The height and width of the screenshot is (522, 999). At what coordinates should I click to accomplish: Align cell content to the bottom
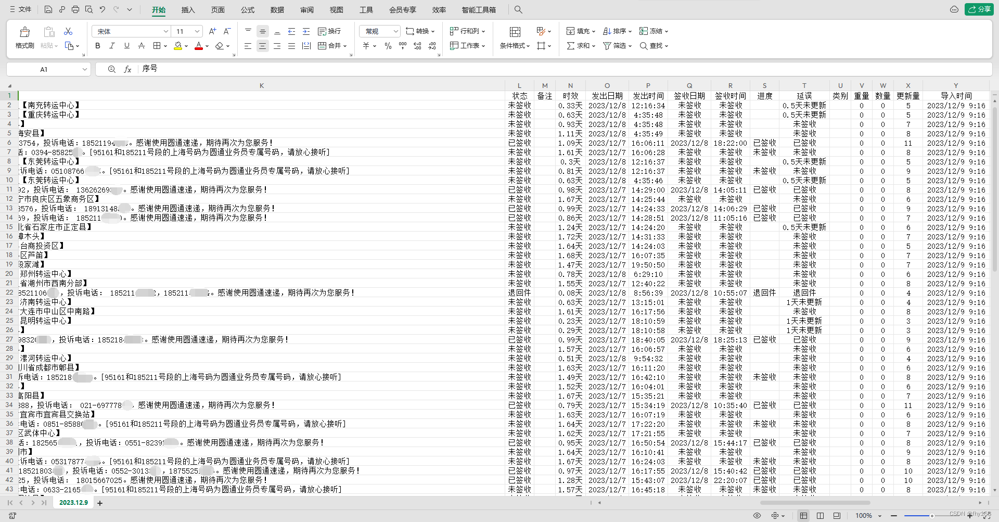click(277, 31)
